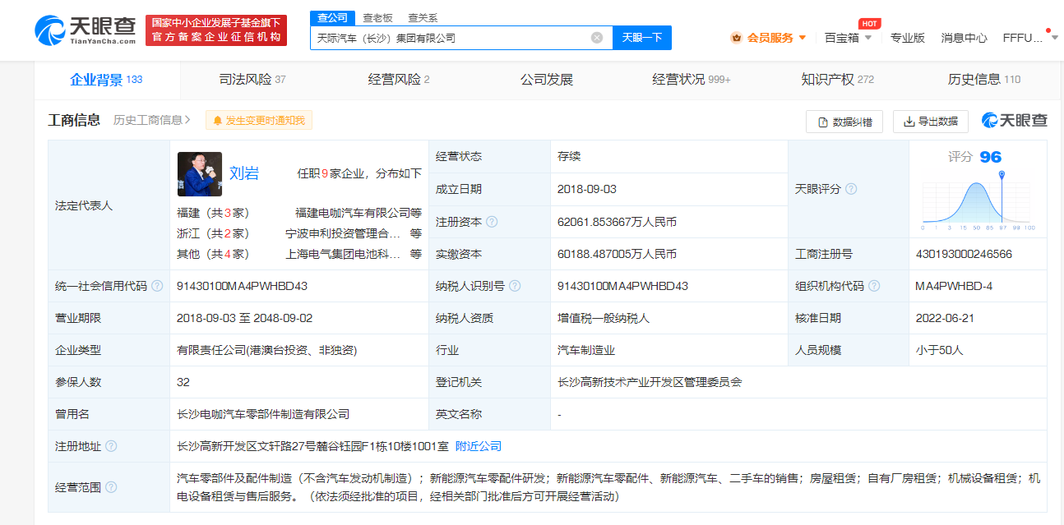1064x525 pixels.
Task: Open the 知识产权 tab
Action: coord(837,80)
